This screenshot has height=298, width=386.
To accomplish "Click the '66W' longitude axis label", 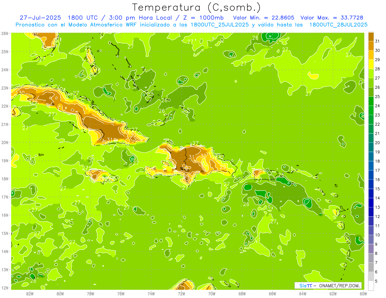I will [x=272, y=293].
